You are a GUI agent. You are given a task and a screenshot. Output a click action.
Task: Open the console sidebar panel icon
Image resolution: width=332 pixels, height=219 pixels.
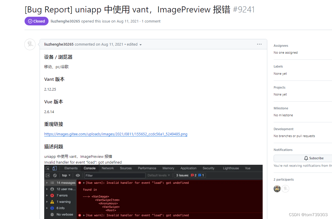click(x=47, y=175)
